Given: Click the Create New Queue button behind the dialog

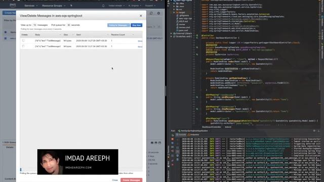Looking at the screenshot, I should tap(9, 13).
